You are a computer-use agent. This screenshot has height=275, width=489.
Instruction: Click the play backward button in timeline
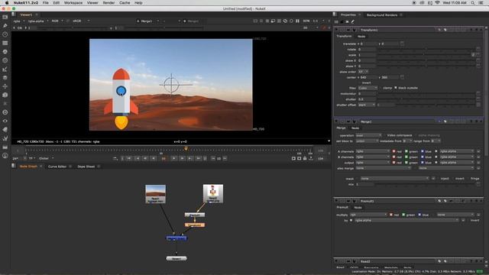154,158
